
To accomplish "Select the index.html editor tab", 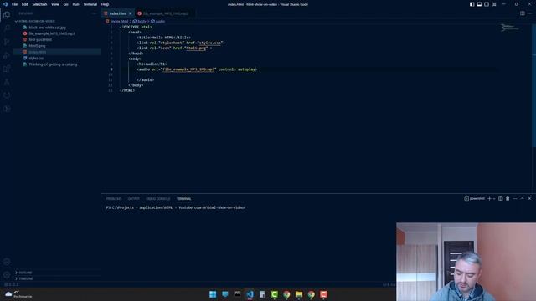I will click(118, 13).
